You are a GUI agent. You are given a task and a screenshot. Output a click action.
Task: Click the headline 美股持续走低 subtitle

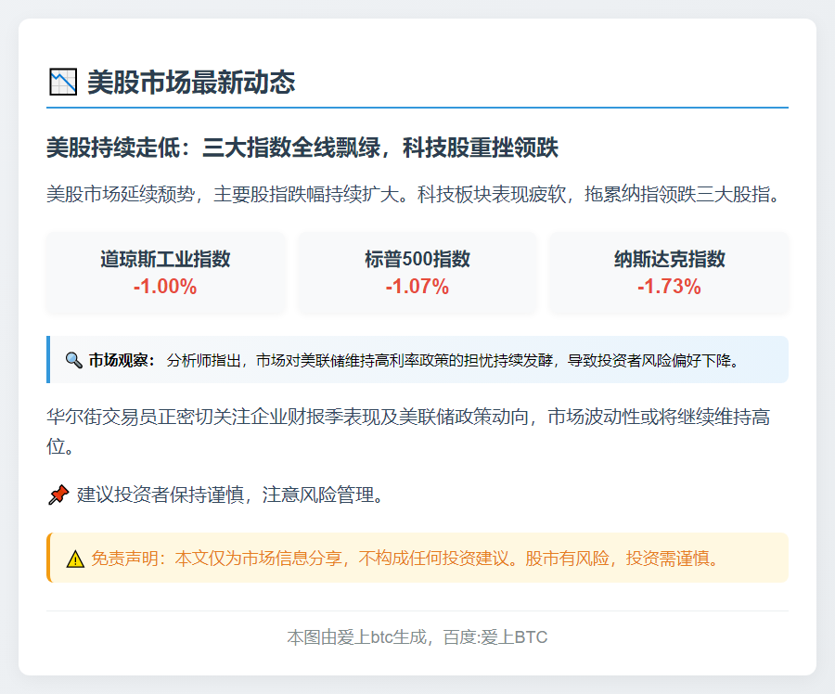pyautogui.click(x=302, y=148)
